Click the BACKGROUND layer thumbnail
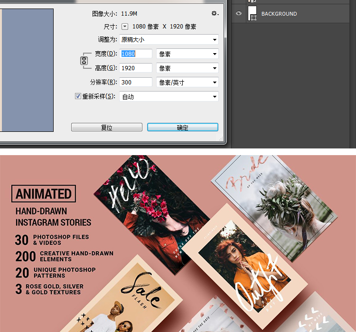 (253, 13)
